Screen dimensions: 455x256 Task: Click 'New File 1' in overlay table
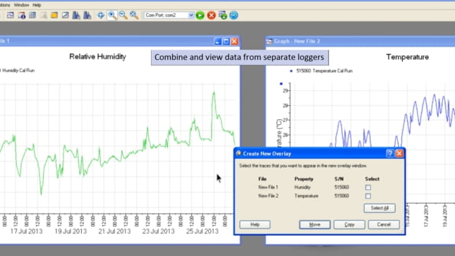tap(268, 188)
